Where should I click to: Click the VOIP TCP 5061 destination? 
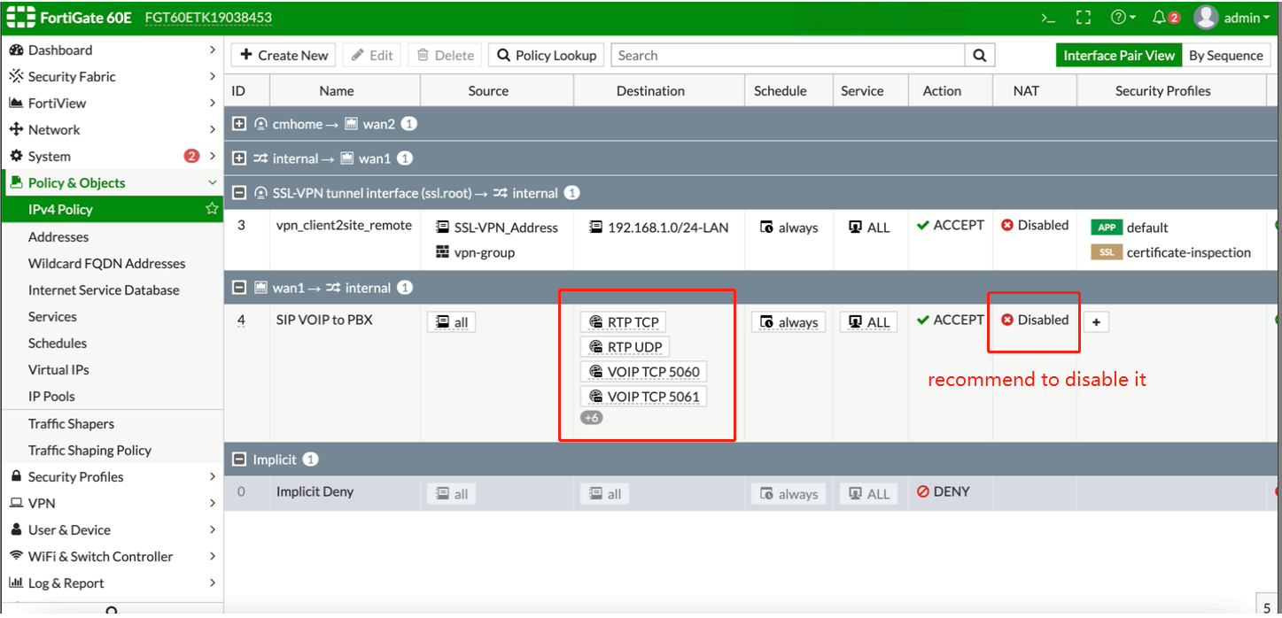643,397
